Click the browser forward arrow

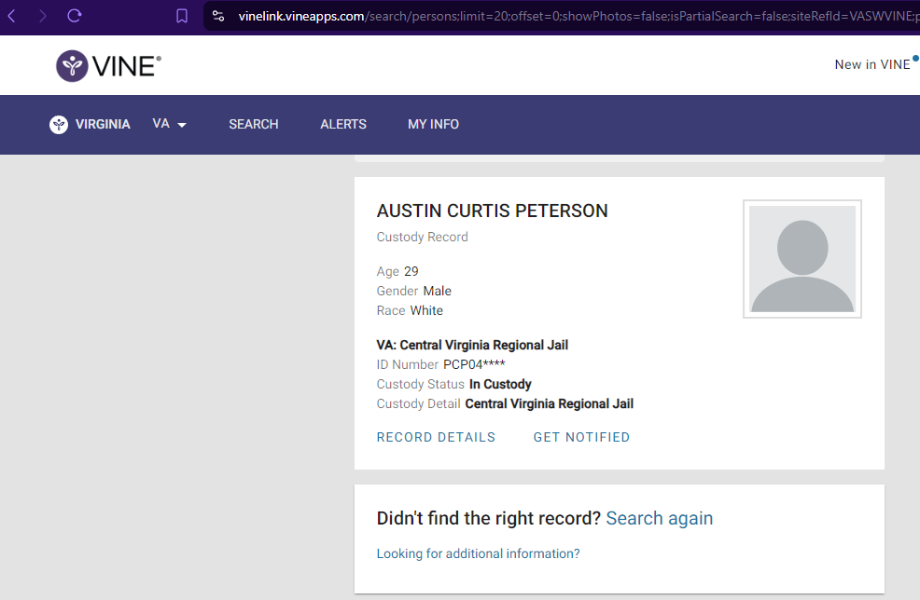click(42, 16)
